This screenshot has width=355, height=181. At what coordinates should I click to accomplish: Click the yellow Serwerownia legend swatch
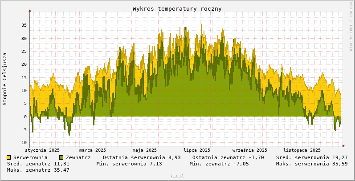point(9,157)
